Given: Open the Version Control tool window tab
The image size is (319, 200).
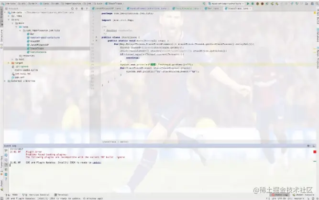Looking at the screenshot, I should click(x=36, y=195).
